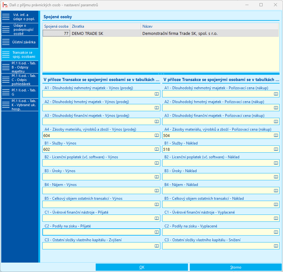
Task: Open lookup book icon for B5 ostatních transakcí Výnos
Action: tap(157, 204)
